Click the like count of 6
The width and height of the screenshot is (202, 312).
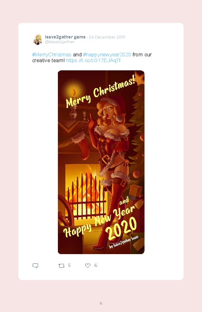[96, 265]
